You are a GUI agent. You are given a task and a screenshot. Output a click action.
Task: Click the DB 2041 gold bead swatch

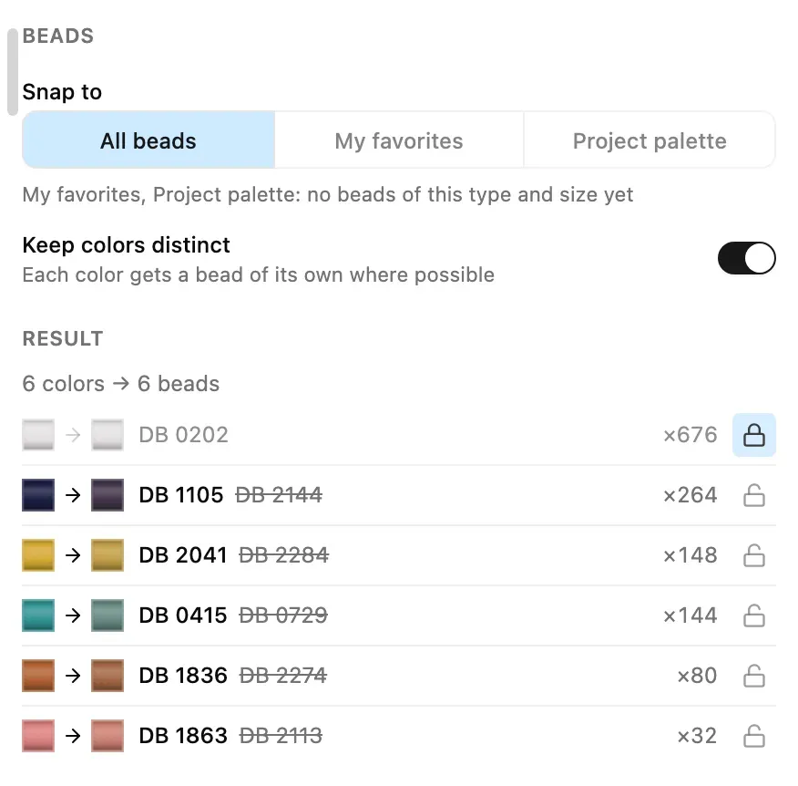point(107,554)
